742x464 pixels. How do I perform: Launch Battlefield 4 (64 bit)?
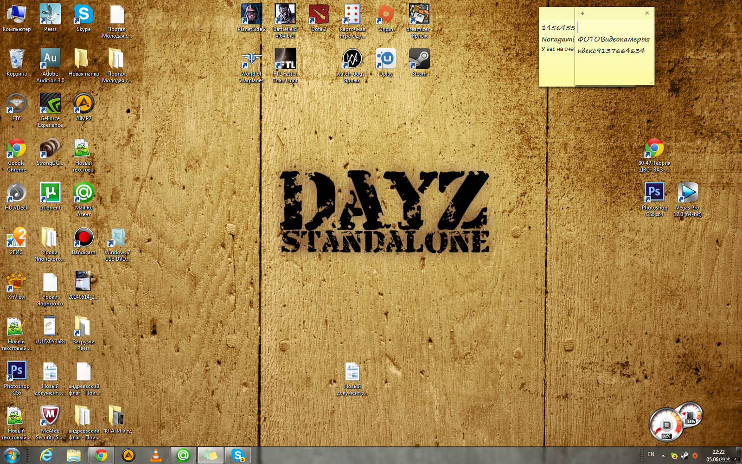tap(285, 21)
